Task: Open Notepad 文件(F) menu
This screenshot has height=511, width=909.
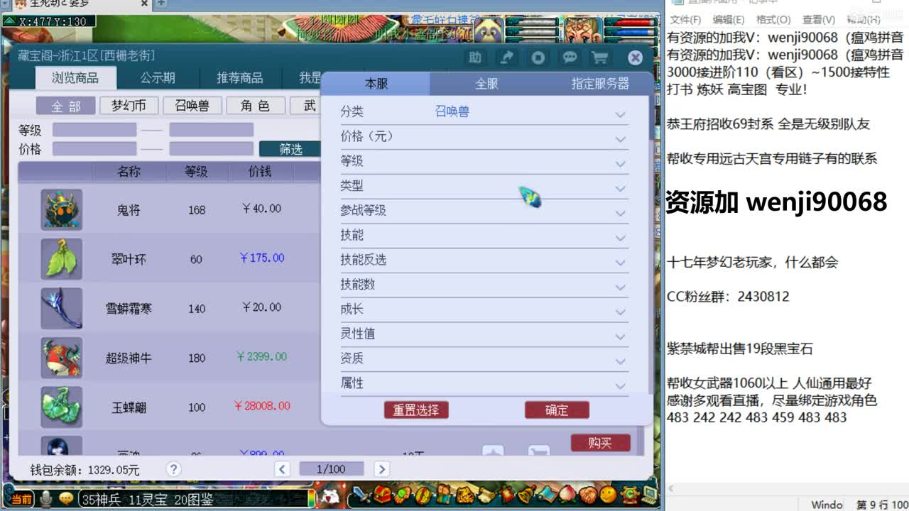Action: point(685,19)
